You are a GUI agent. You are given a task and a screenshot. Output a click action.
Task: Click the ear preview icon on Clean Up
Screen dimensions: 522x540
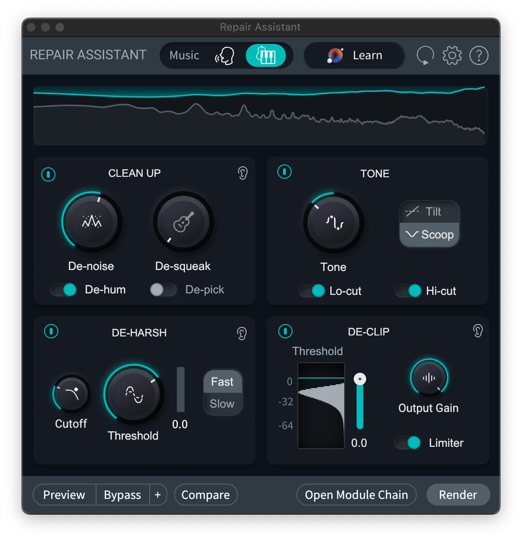click(x=242, y=173)
